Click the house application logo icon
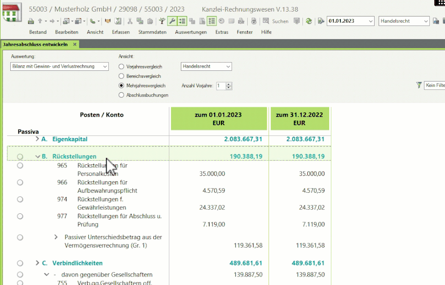This screenshot has height=285, width=445. [x=12, y=12]
